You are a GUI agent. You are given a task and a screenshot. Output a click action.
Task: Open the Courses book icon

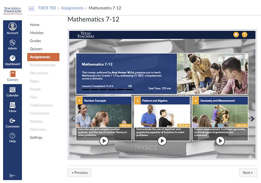point(12,74)
